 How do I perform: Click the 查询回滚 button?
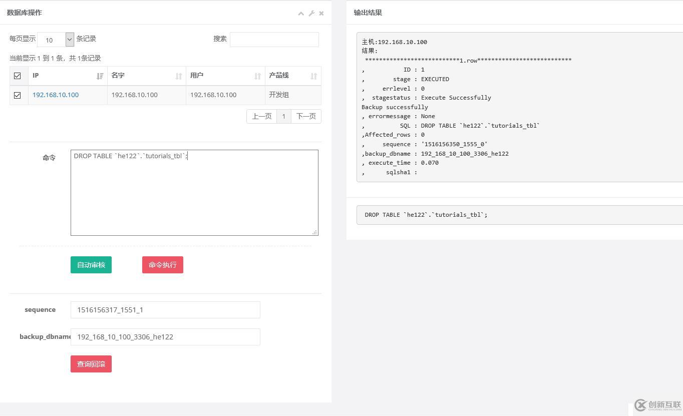click(x=91, y=364)
